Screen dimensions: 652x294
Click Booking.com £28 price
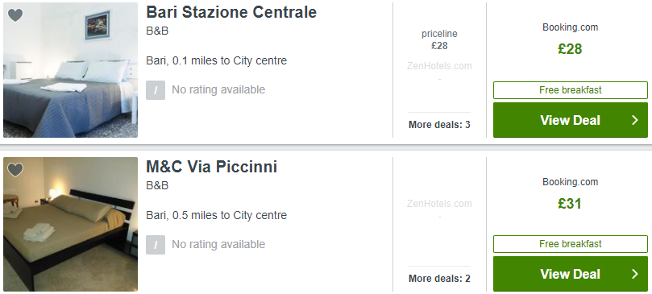click(x=570, y=49)
